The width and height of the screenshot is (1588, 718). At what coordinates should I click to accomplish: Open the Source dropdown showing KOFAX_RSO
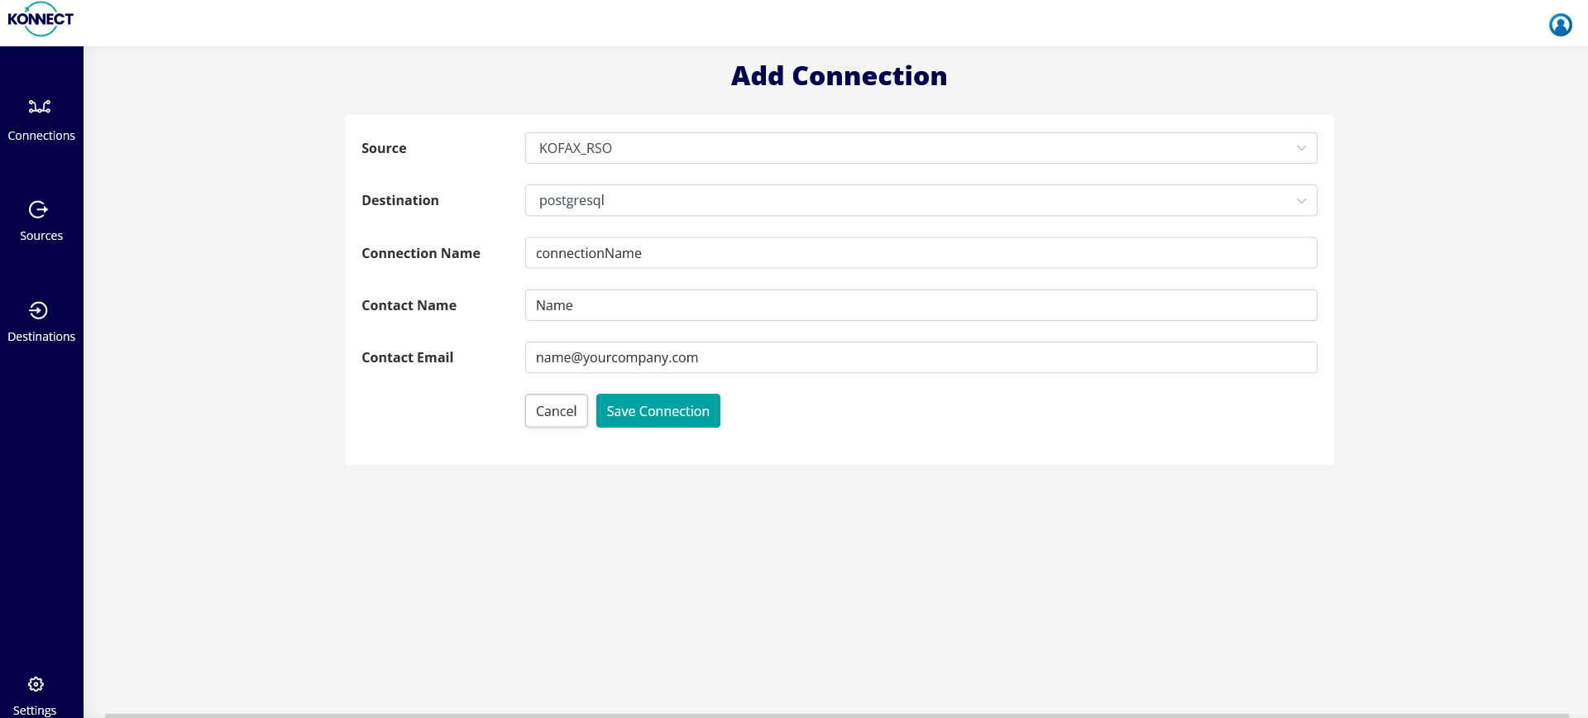point(910,148)
